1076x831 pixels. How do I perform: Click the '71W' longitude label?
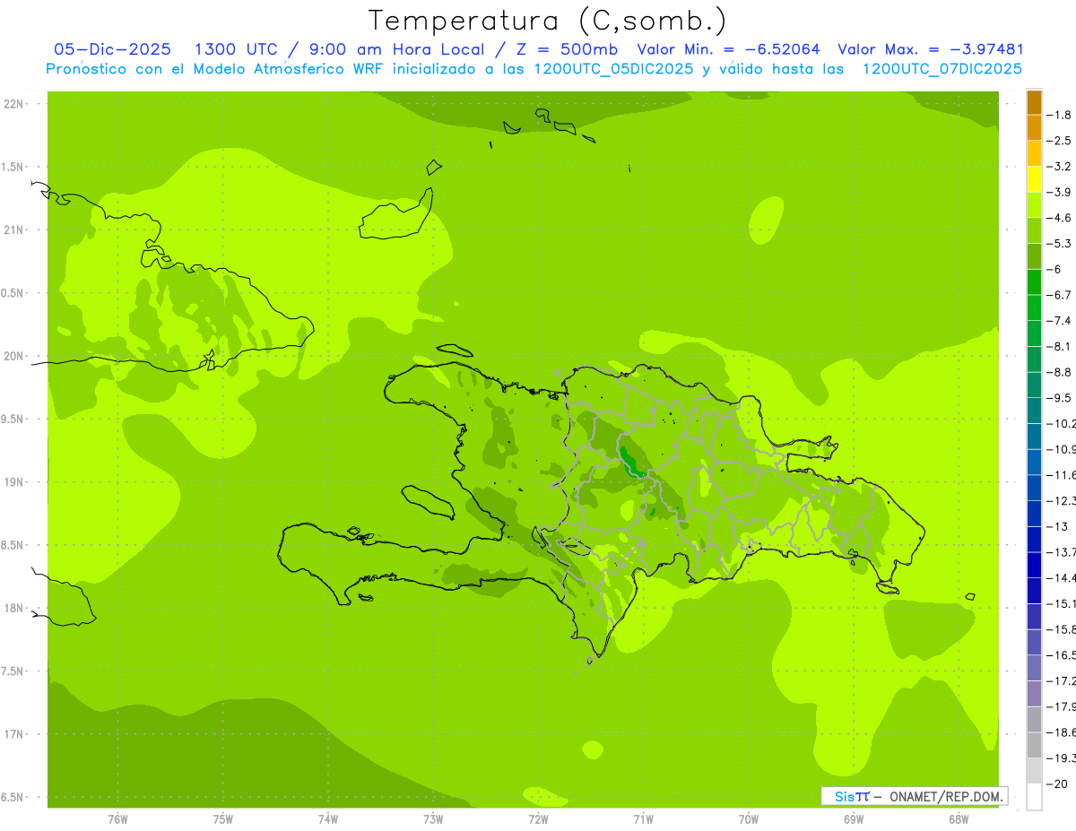643,819
